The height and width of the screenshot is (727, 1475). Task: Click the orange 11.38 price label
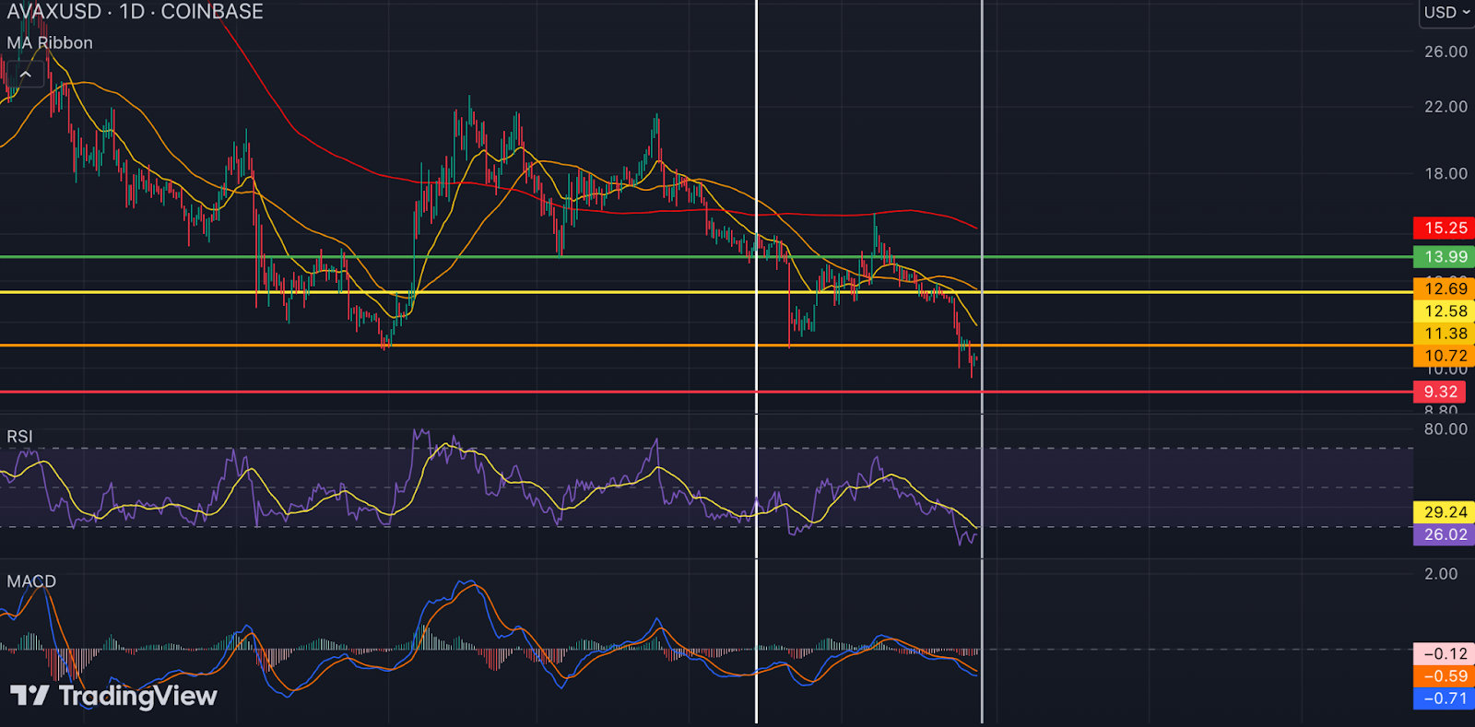[x=1444, y=334]
